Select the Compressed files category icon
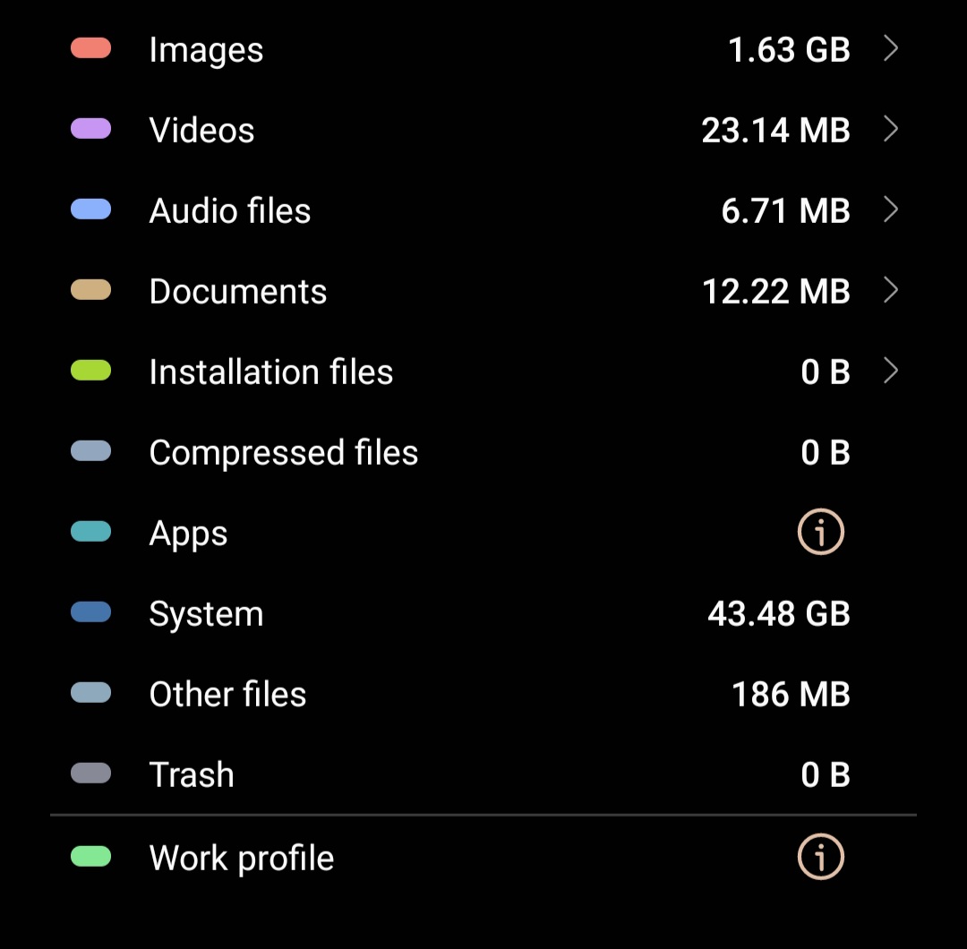 tap(90, 451)
